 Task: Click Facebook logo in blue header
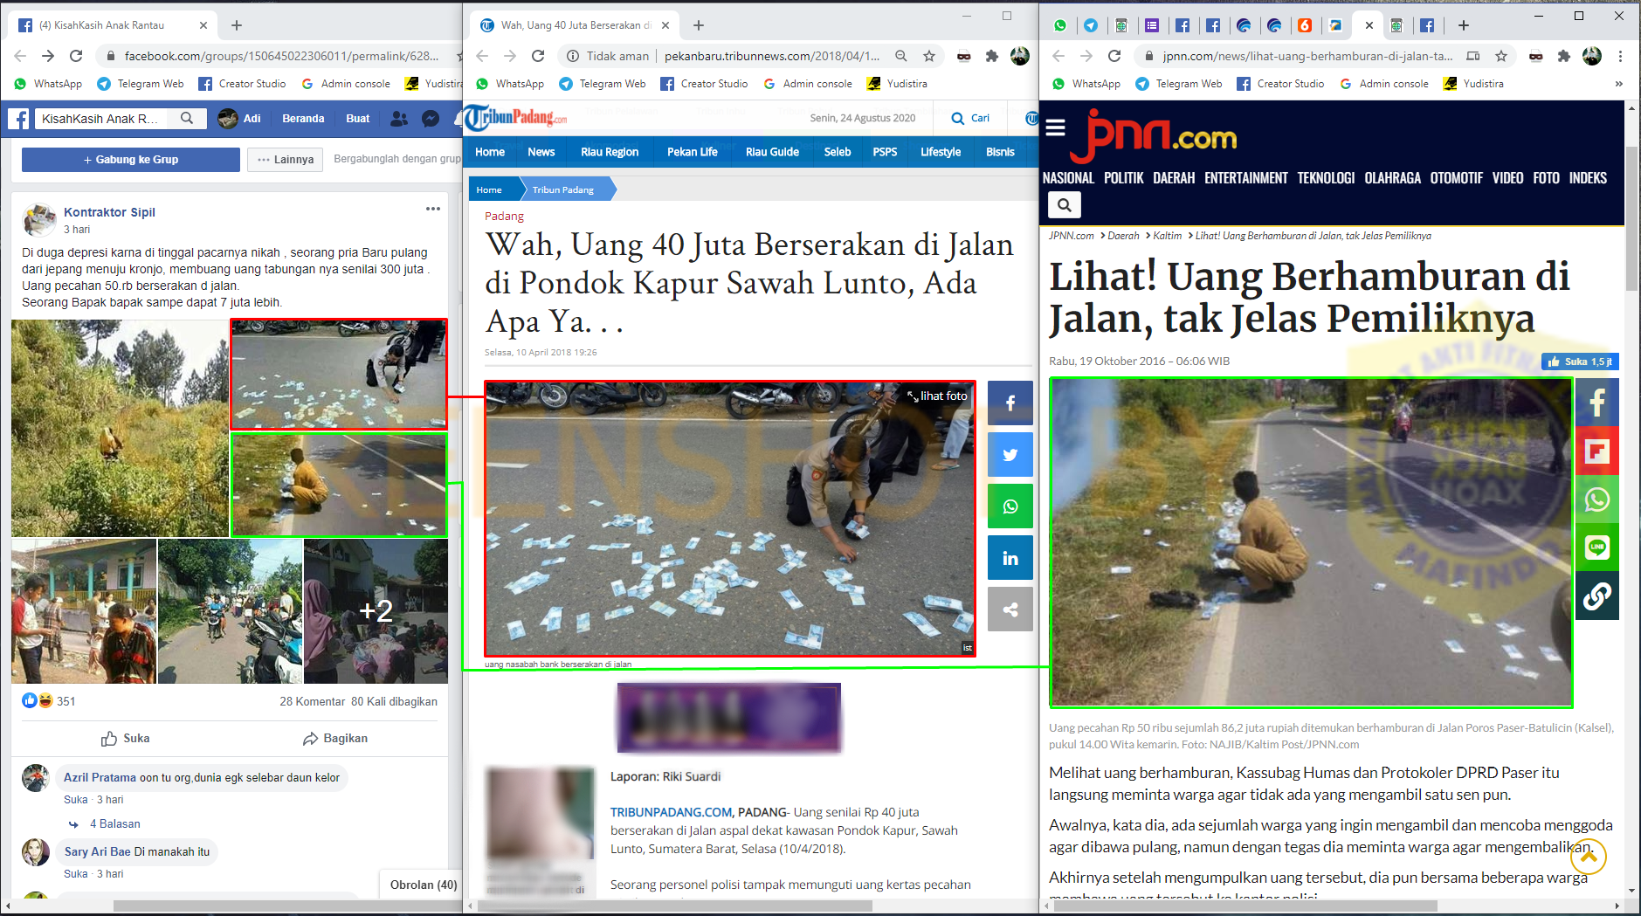[x=18, y=119]
